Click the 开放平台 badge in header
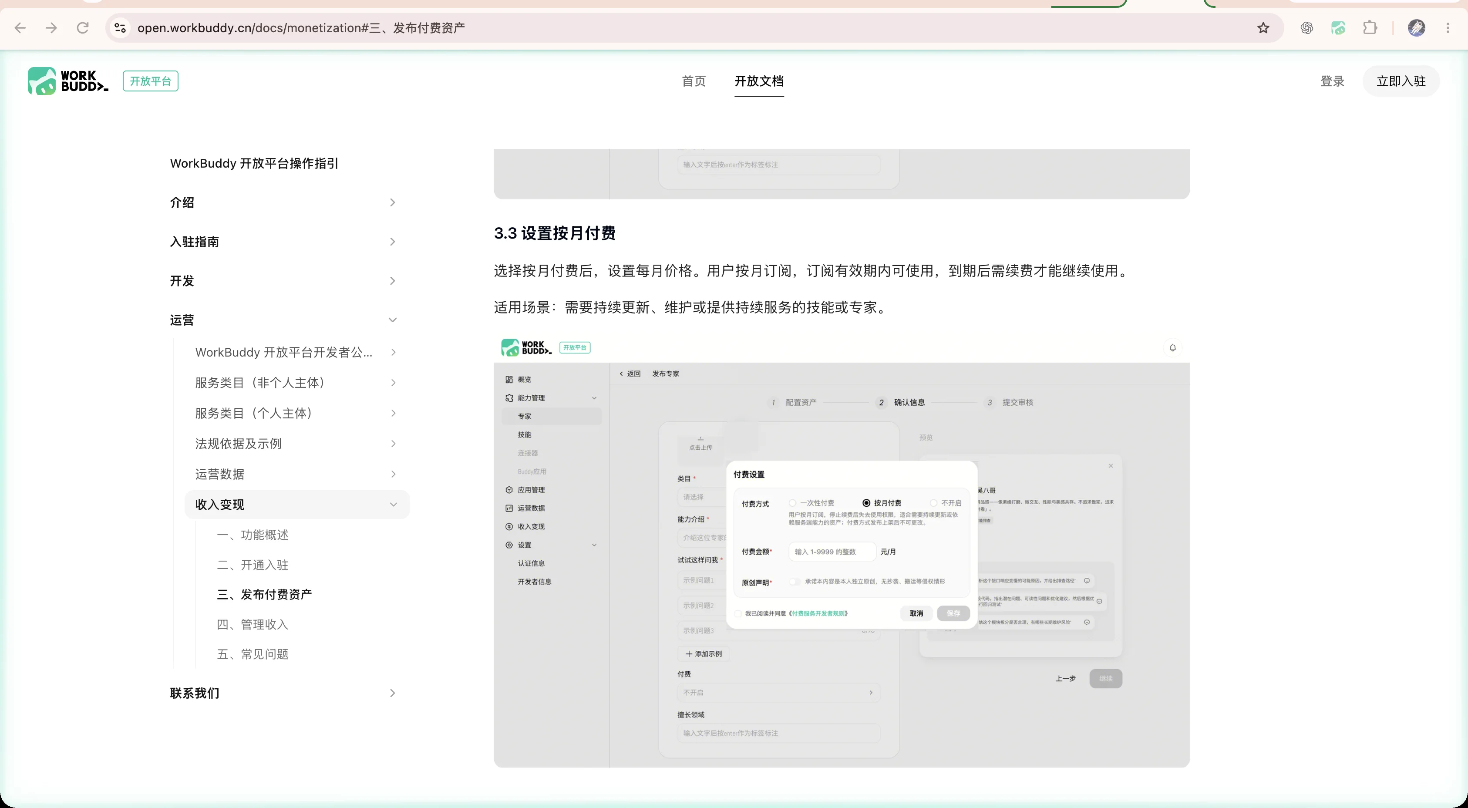Viewport: 1468px width, 808px height. pos(151,81)
